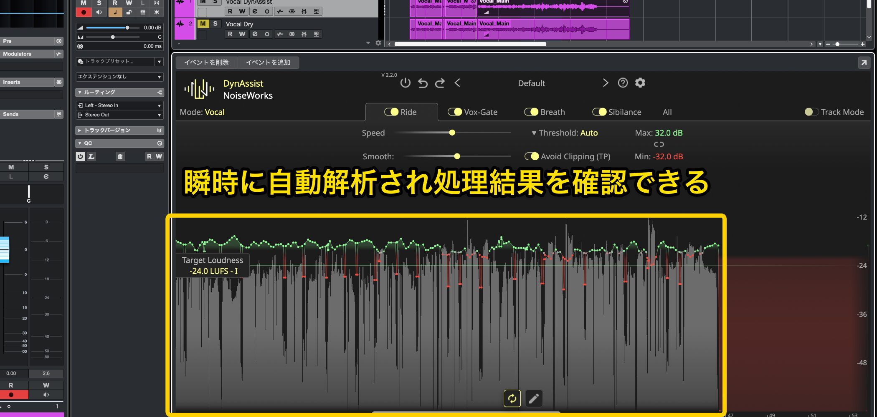Open Stereo Out output routing dropdown
Image resolution: width=877 pixels, height=417 pixels.
click(119, 115)
